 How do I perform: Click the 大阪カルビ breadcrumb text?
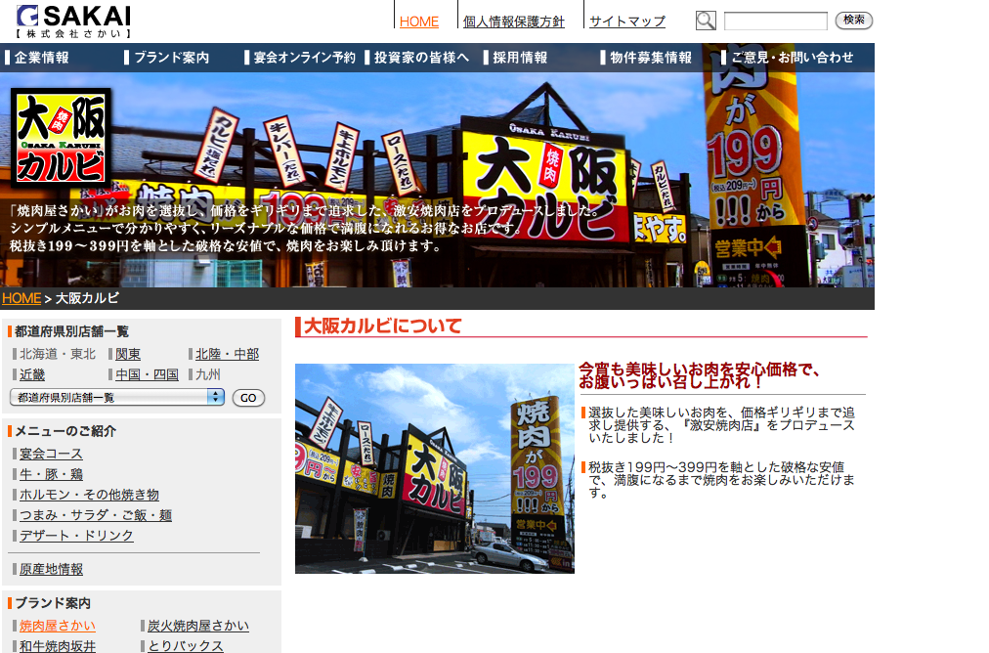87,298
